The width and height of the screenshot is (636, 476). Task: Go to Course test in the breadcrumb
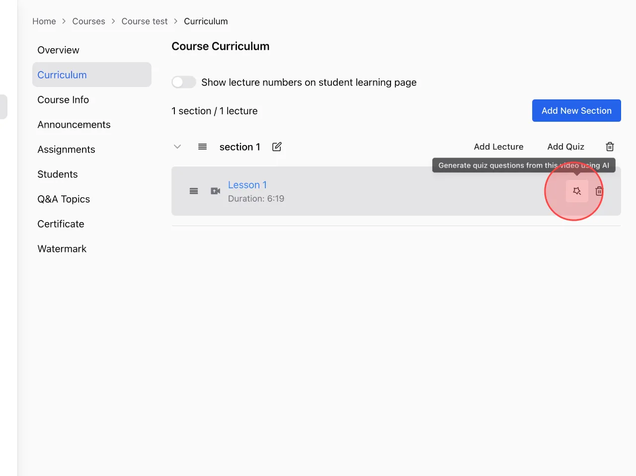[x=145, y=21]
